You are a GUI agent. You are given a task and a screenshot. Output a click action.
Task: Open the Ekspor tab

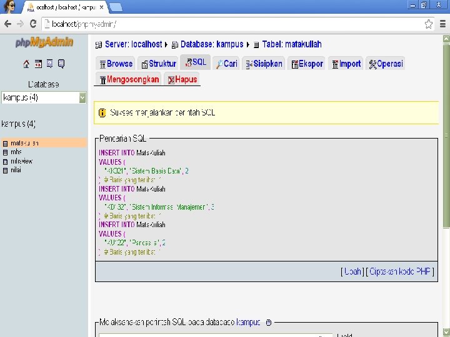click(x=307, y=64)
